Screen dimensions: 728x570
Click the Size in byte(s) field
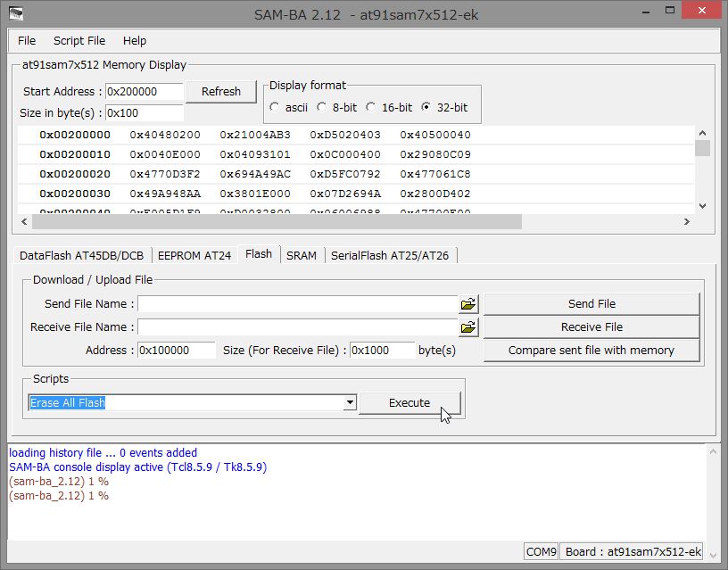145,112
